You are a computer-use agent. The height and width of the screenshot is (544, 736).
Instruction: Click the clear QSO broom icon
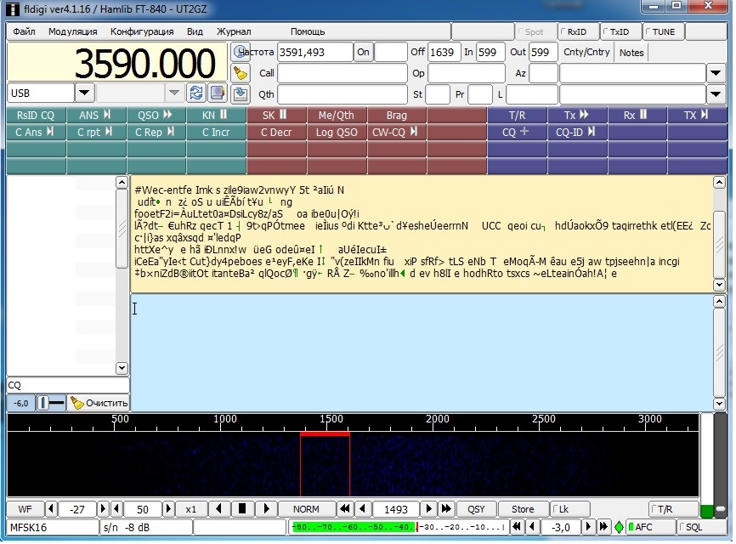click(x=241, y=72)
